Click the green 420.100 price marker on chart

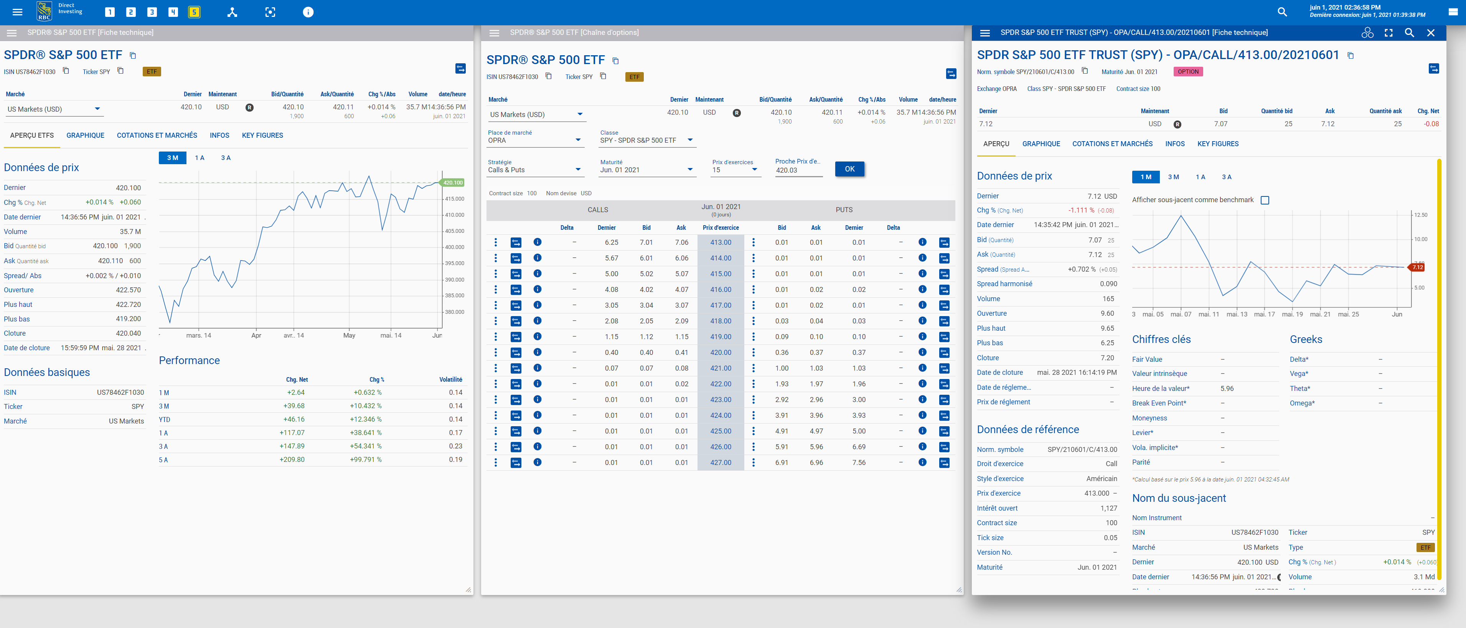click(x=453, y=183)
